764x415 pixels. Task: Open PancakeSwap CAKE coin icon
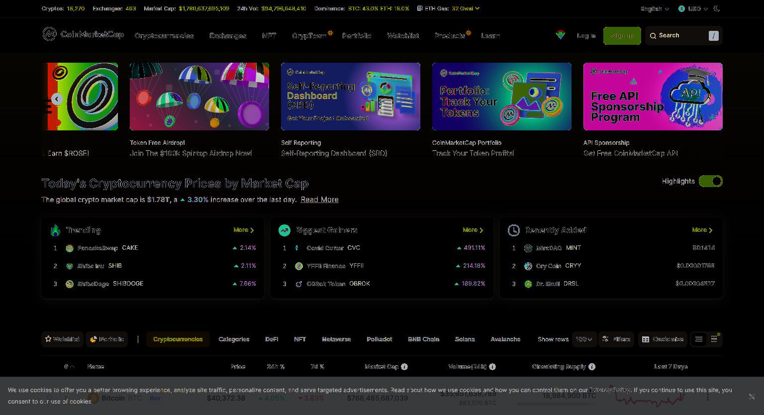[x=70, y=248]
